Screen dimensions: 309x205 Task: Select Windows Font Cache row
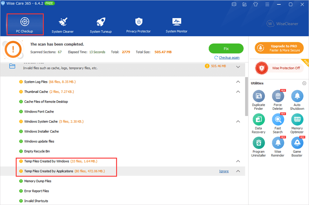[122, 111]
